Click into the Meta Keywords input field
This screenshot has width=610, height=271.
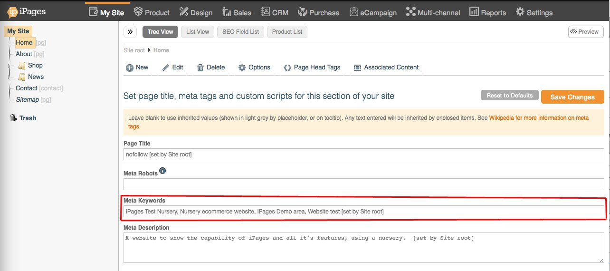[363, 211]
